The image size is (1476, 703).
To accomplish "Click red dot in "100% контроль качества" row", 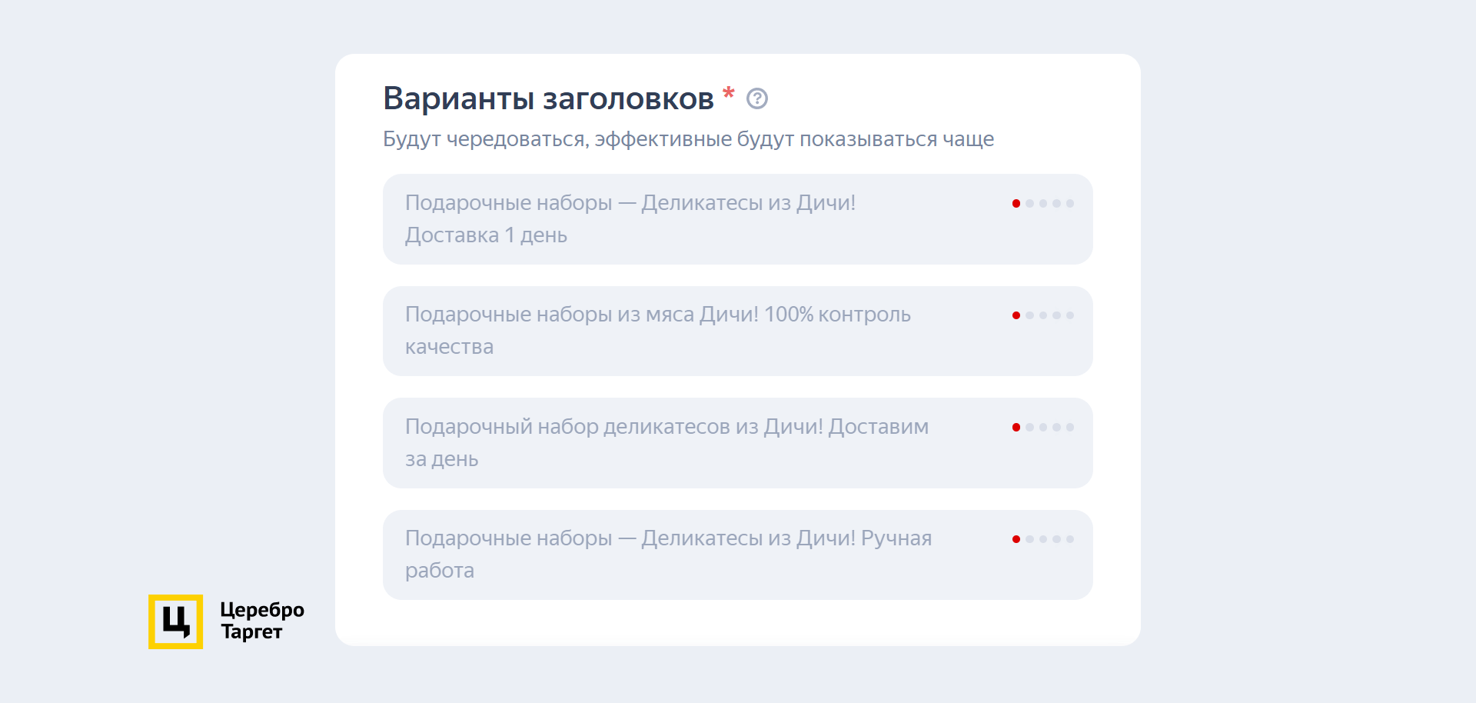I will [x=1016, y=315].
